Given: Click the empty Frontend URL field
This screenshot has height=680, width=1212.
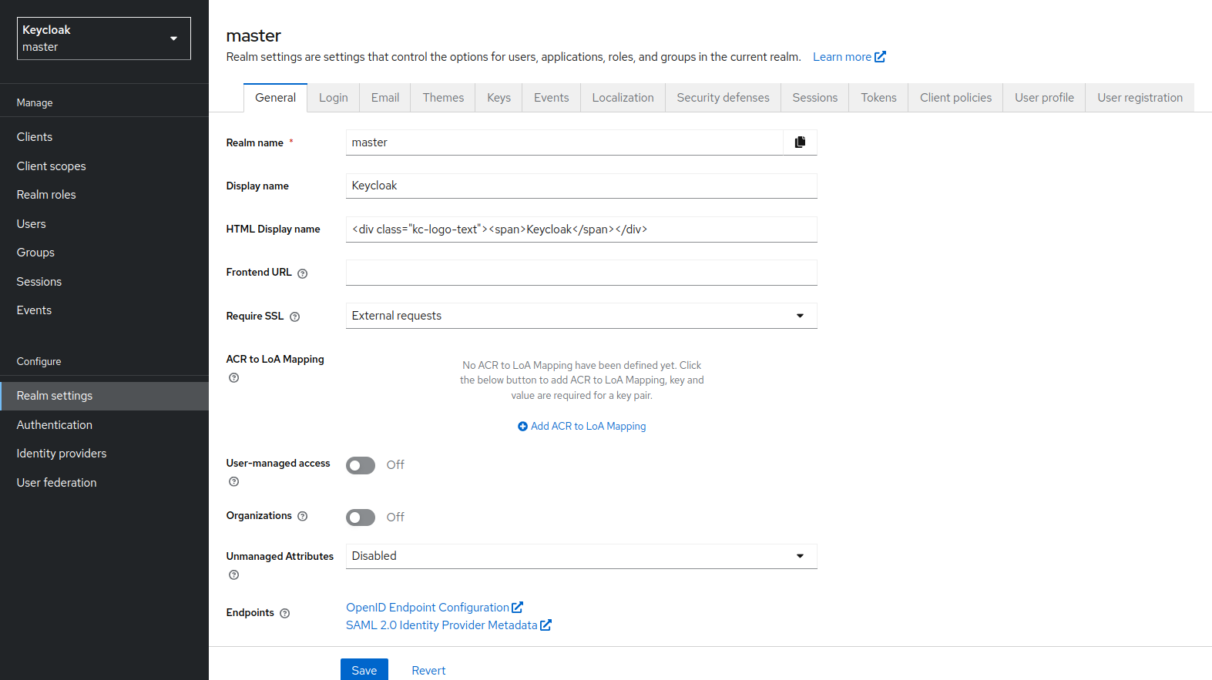Looking at the screenshot, I should pyautogui.click(x=582, y=273).
